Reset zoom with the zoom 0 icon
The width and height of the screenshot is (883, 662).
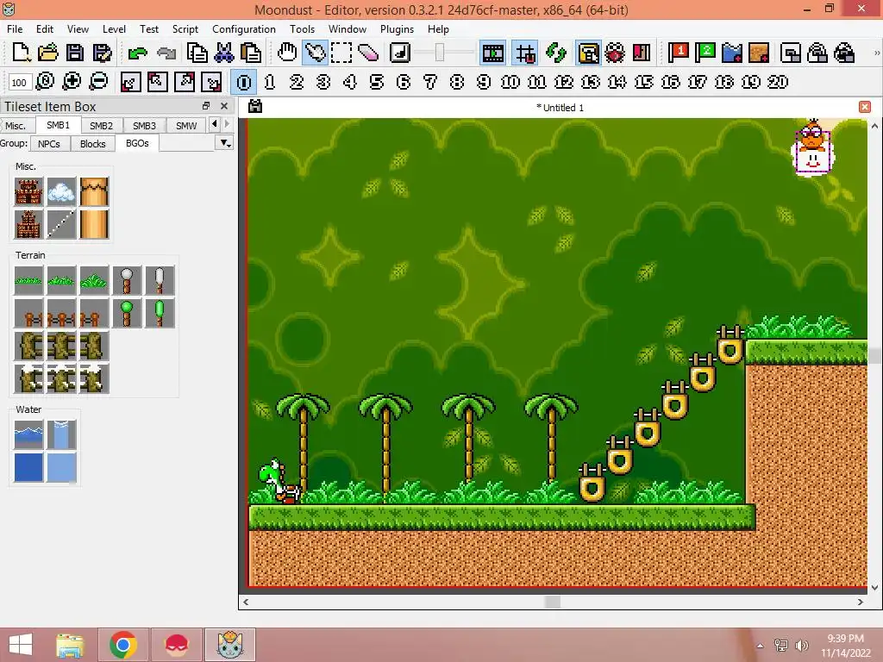point(45,82)
